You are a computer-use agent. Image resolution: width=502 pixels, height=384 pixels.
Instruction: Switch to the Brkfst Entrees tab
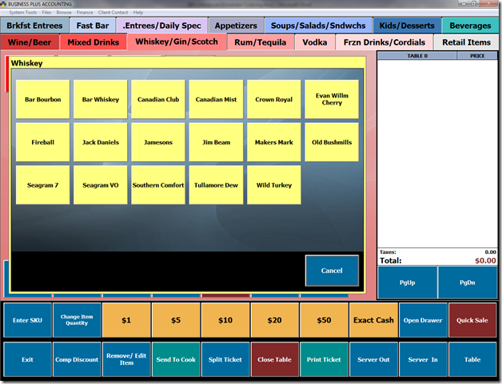[x=34, y=26]
